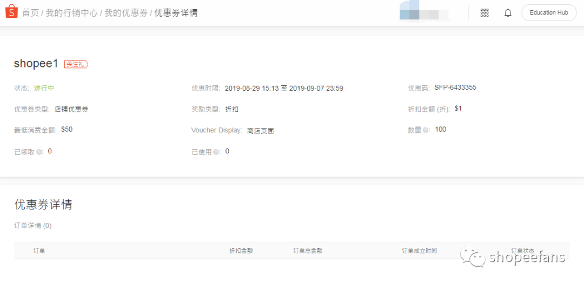The image size is (584, 284).
Task: Select the voucher code SFP-6433355
Action: coord(455,87)
